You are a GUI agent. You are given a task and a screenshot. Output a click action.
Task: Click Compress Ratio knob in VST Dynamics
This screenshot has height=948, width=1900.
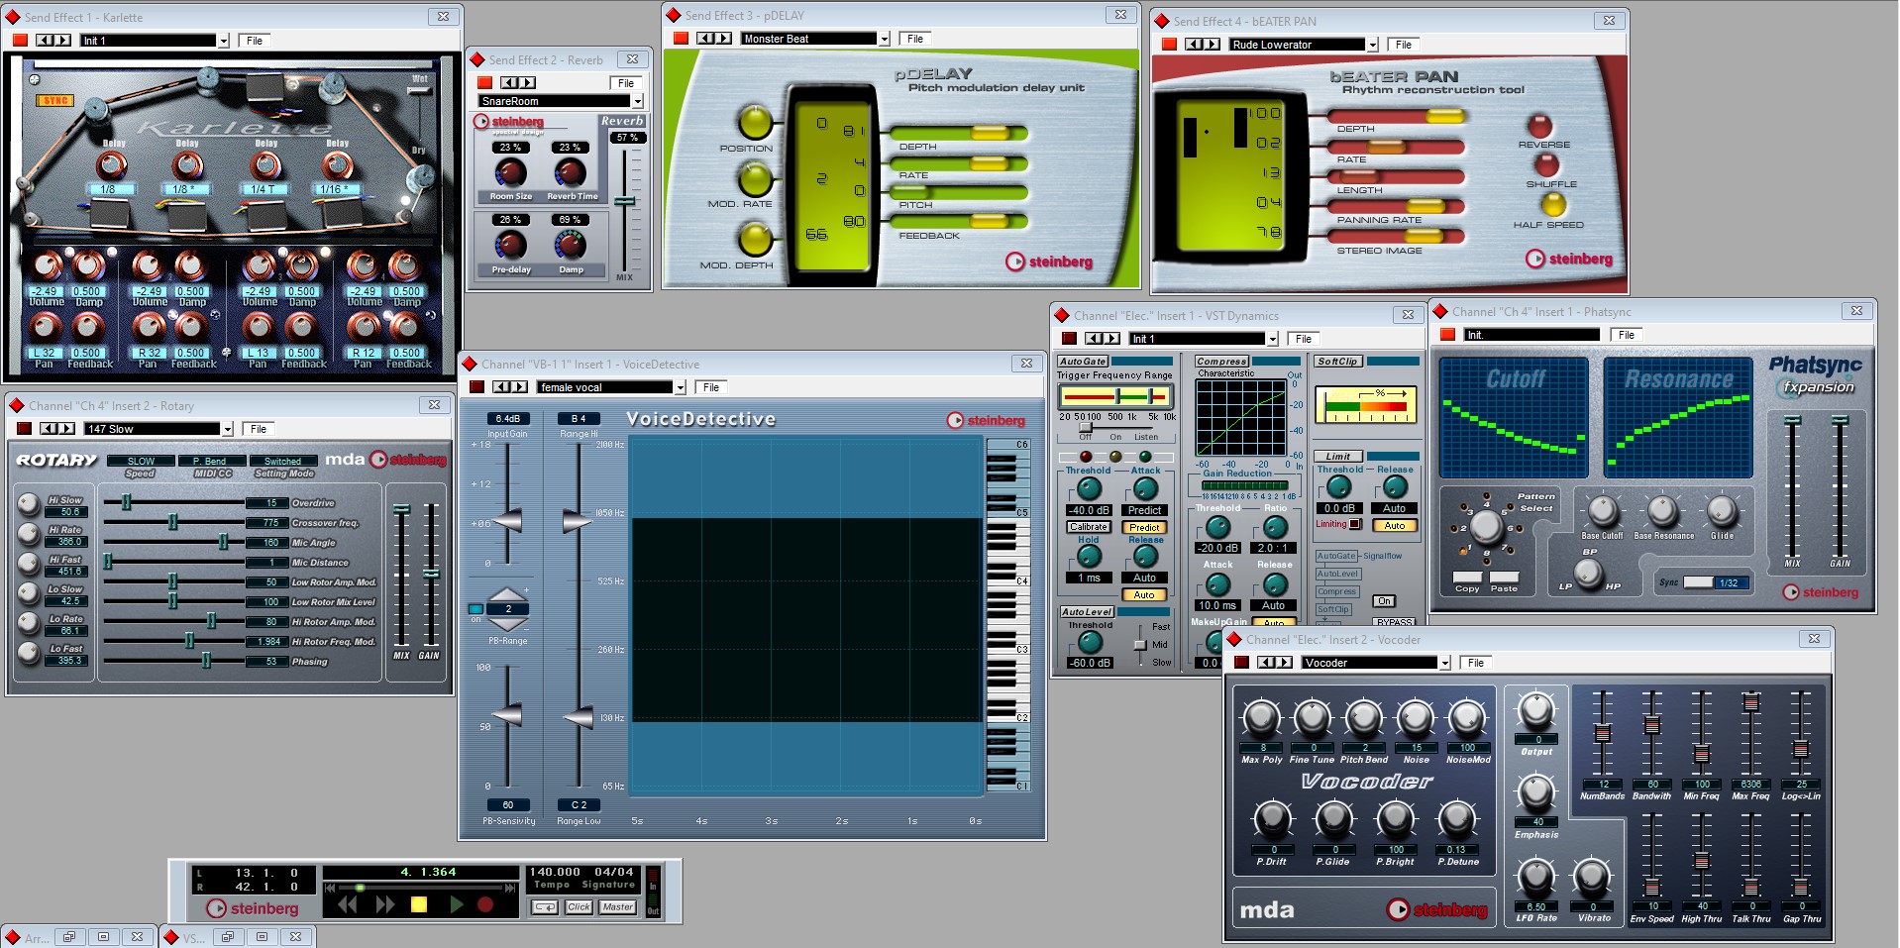pyautogui.click(x=1275, y=527)
